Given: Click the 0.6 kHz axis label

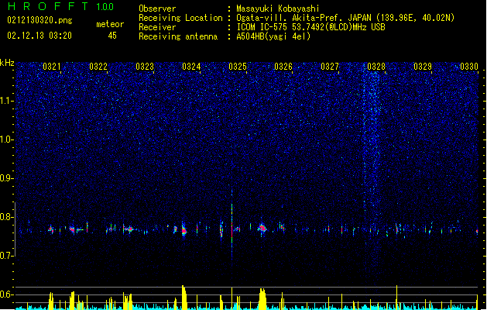Looking at the screenshot, I should (x=7, y=294).
